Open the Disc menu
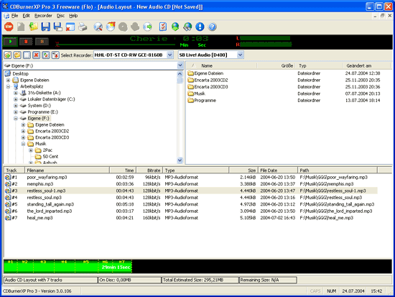Screen dimensions: 395x297 pos(60,16)
